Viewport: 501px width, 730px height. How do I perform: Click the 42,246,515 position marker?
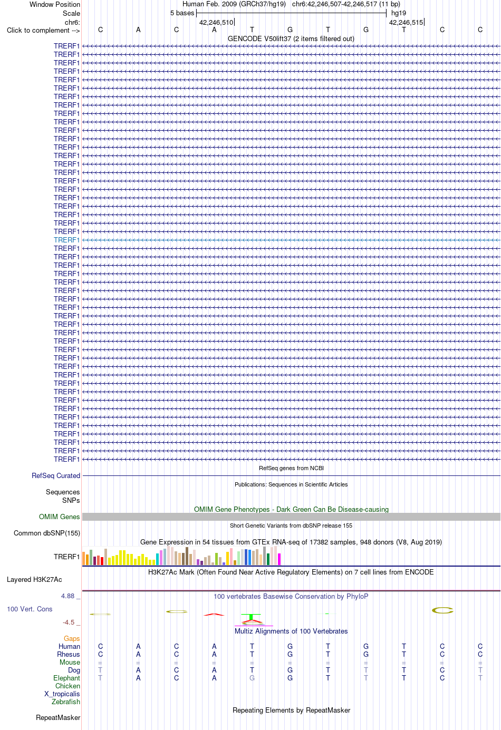pyautogui.click(x=406, y=22)
